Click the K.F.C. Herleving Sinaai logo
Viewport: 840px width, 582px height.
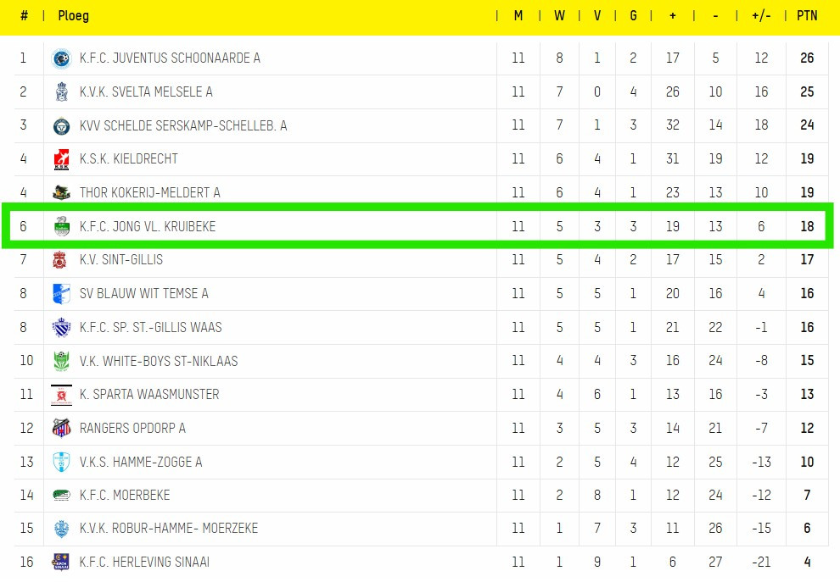pos(61,562)
